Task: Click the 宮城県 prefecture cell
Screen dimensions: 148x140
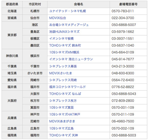Action: (12, 18)
